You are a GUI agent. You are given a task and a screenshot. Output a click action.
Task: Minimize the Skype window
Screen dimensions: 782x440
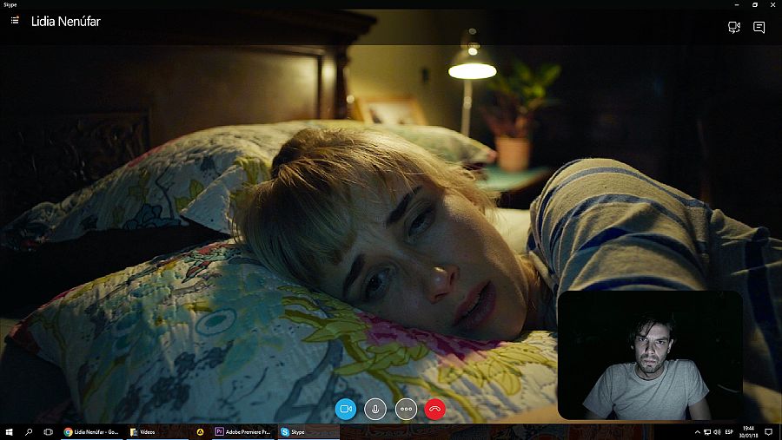(x=737, y=4)
